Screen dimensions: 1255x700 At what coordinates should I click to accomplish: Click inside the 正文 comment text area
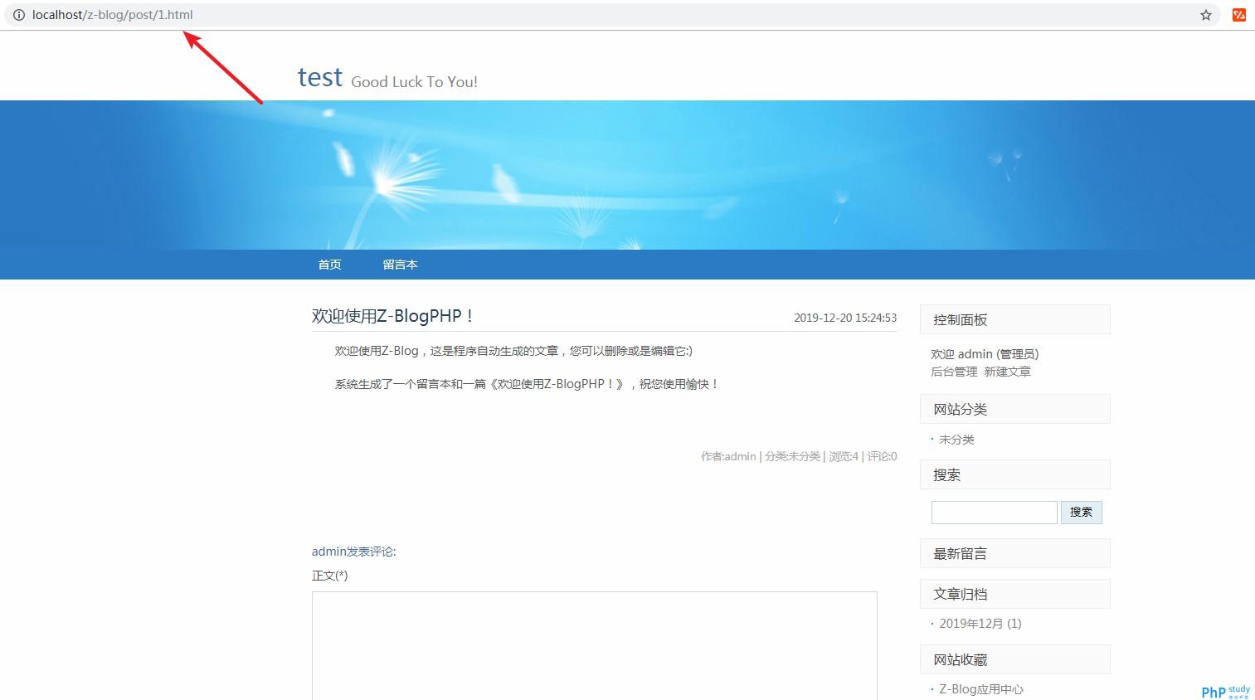click(594, 645)
